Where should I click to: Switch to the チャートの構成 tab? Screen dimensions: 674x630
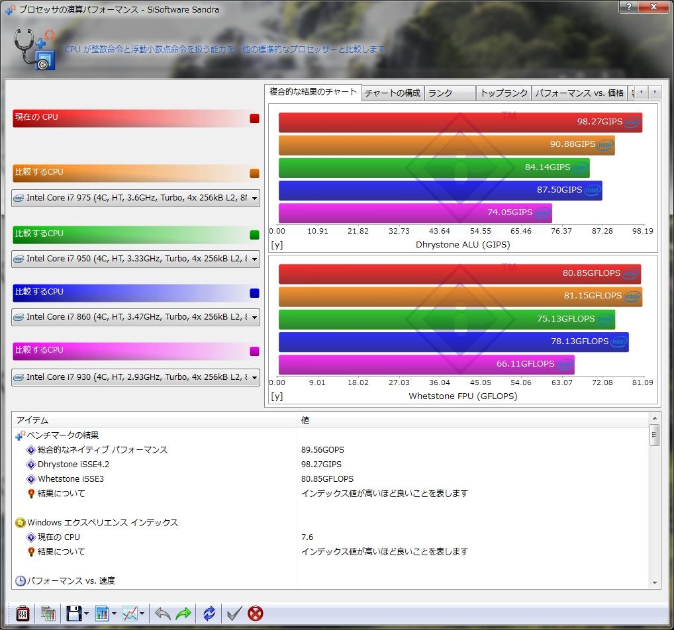393,93
